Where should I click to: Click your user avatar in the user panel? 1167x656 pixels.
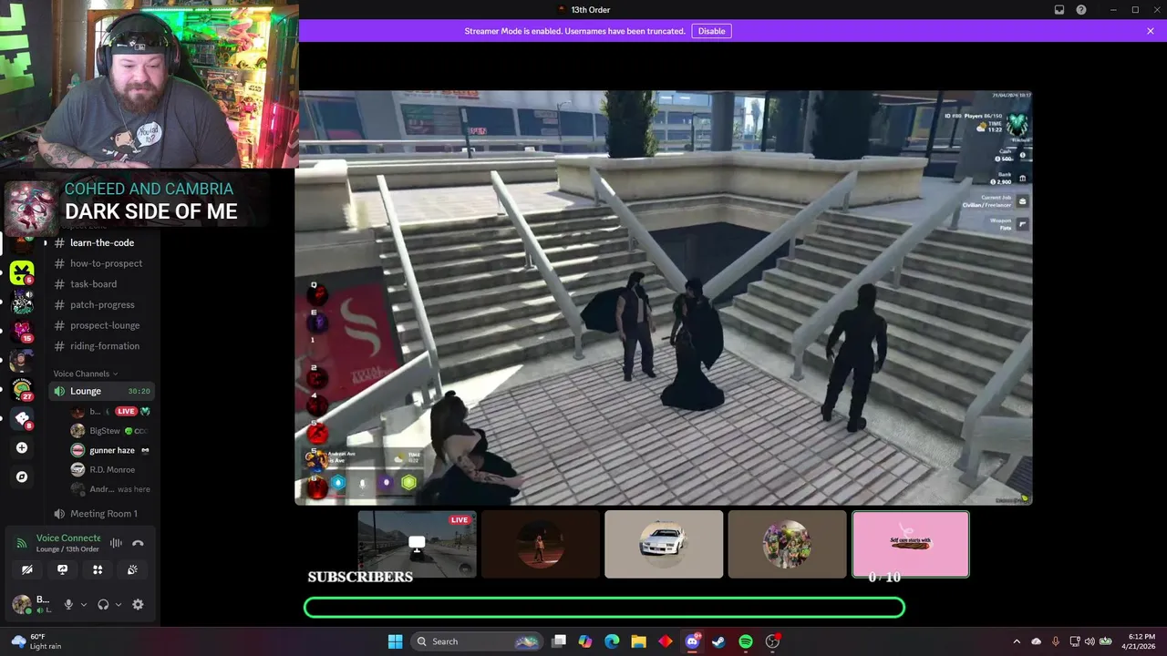21,604
